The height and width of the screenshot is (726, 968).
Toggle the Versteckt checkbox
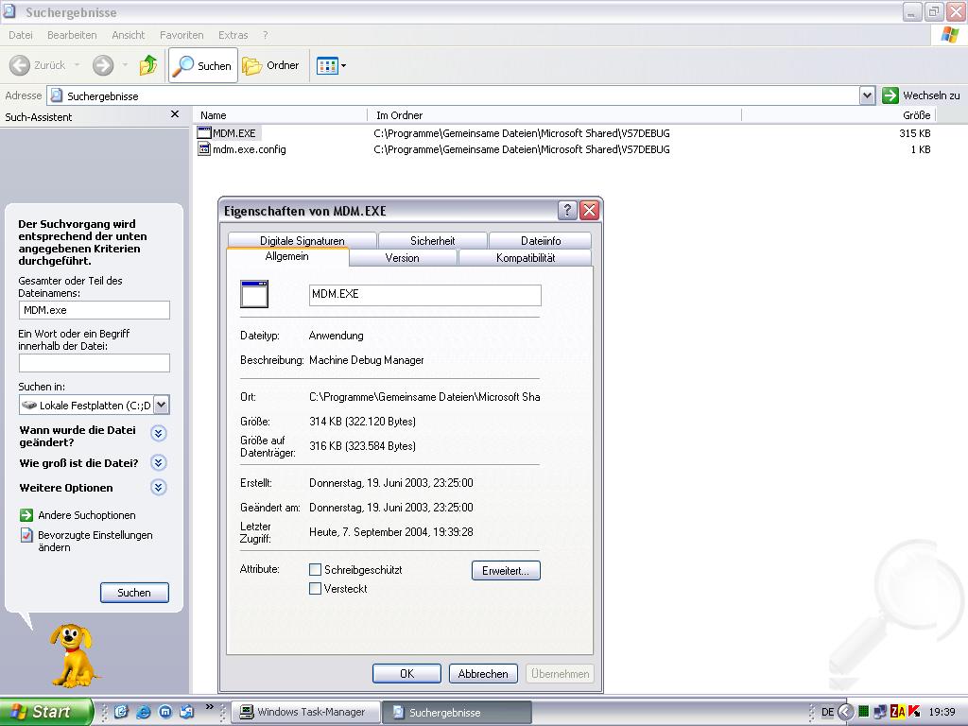click(315, 588)
